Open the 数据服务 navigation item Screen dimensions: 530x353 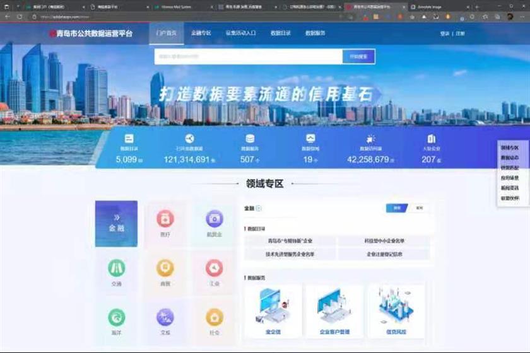(315, 33)
